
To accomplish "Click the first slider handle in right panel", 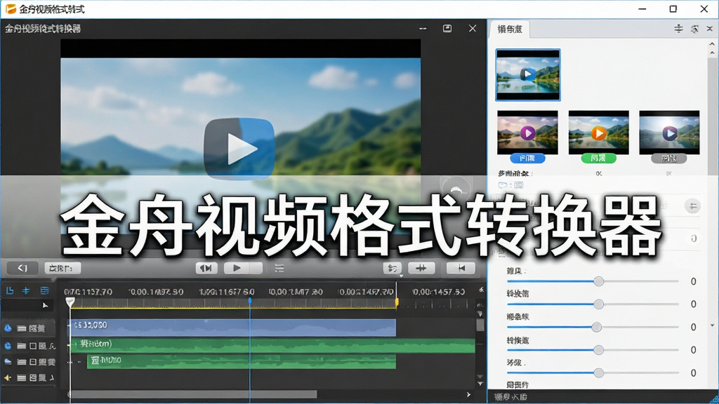I will coord(598,281).
